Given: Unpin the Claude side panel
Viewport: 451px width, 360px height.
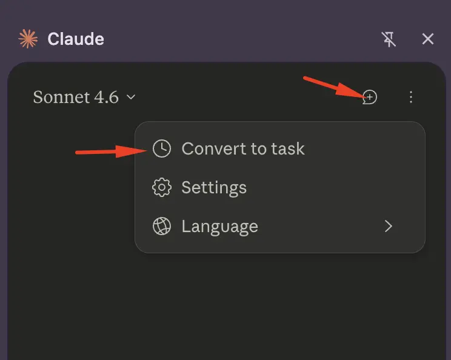Looking at the screenshot, I should click(389, 39).
